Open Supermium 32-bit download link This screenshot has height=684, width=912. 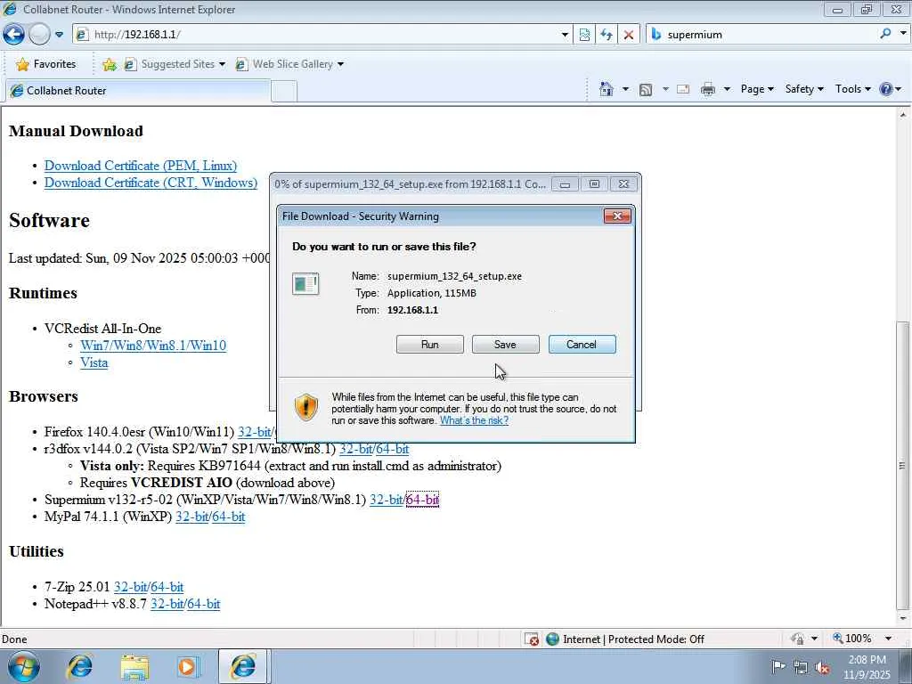pos(387,500)
